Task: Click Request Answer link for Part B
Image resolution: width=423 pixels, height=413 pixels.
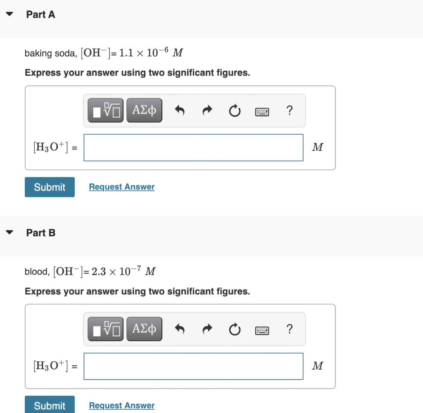Action: click(x=122, y=405)
